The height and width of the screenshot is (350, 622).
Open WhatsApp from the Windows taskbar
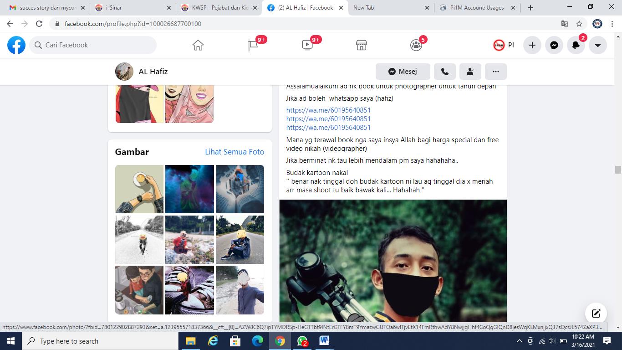302,341
